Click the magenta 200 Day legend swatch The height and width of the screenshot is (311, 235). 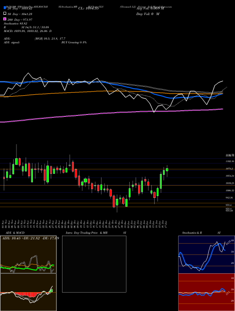tap(5, 19)
